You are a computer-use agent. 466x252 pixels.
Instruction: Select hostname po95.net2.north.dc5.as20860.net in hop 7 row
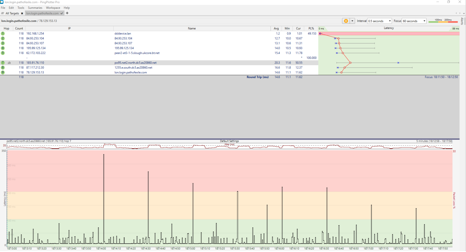(136, 63)
